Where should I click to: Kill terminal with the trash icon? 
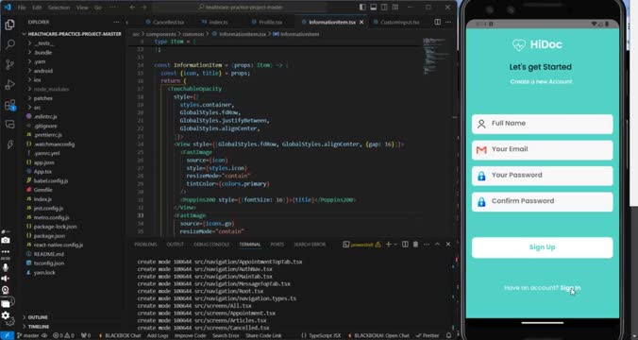pyautogui.click(x=415, y=245)
